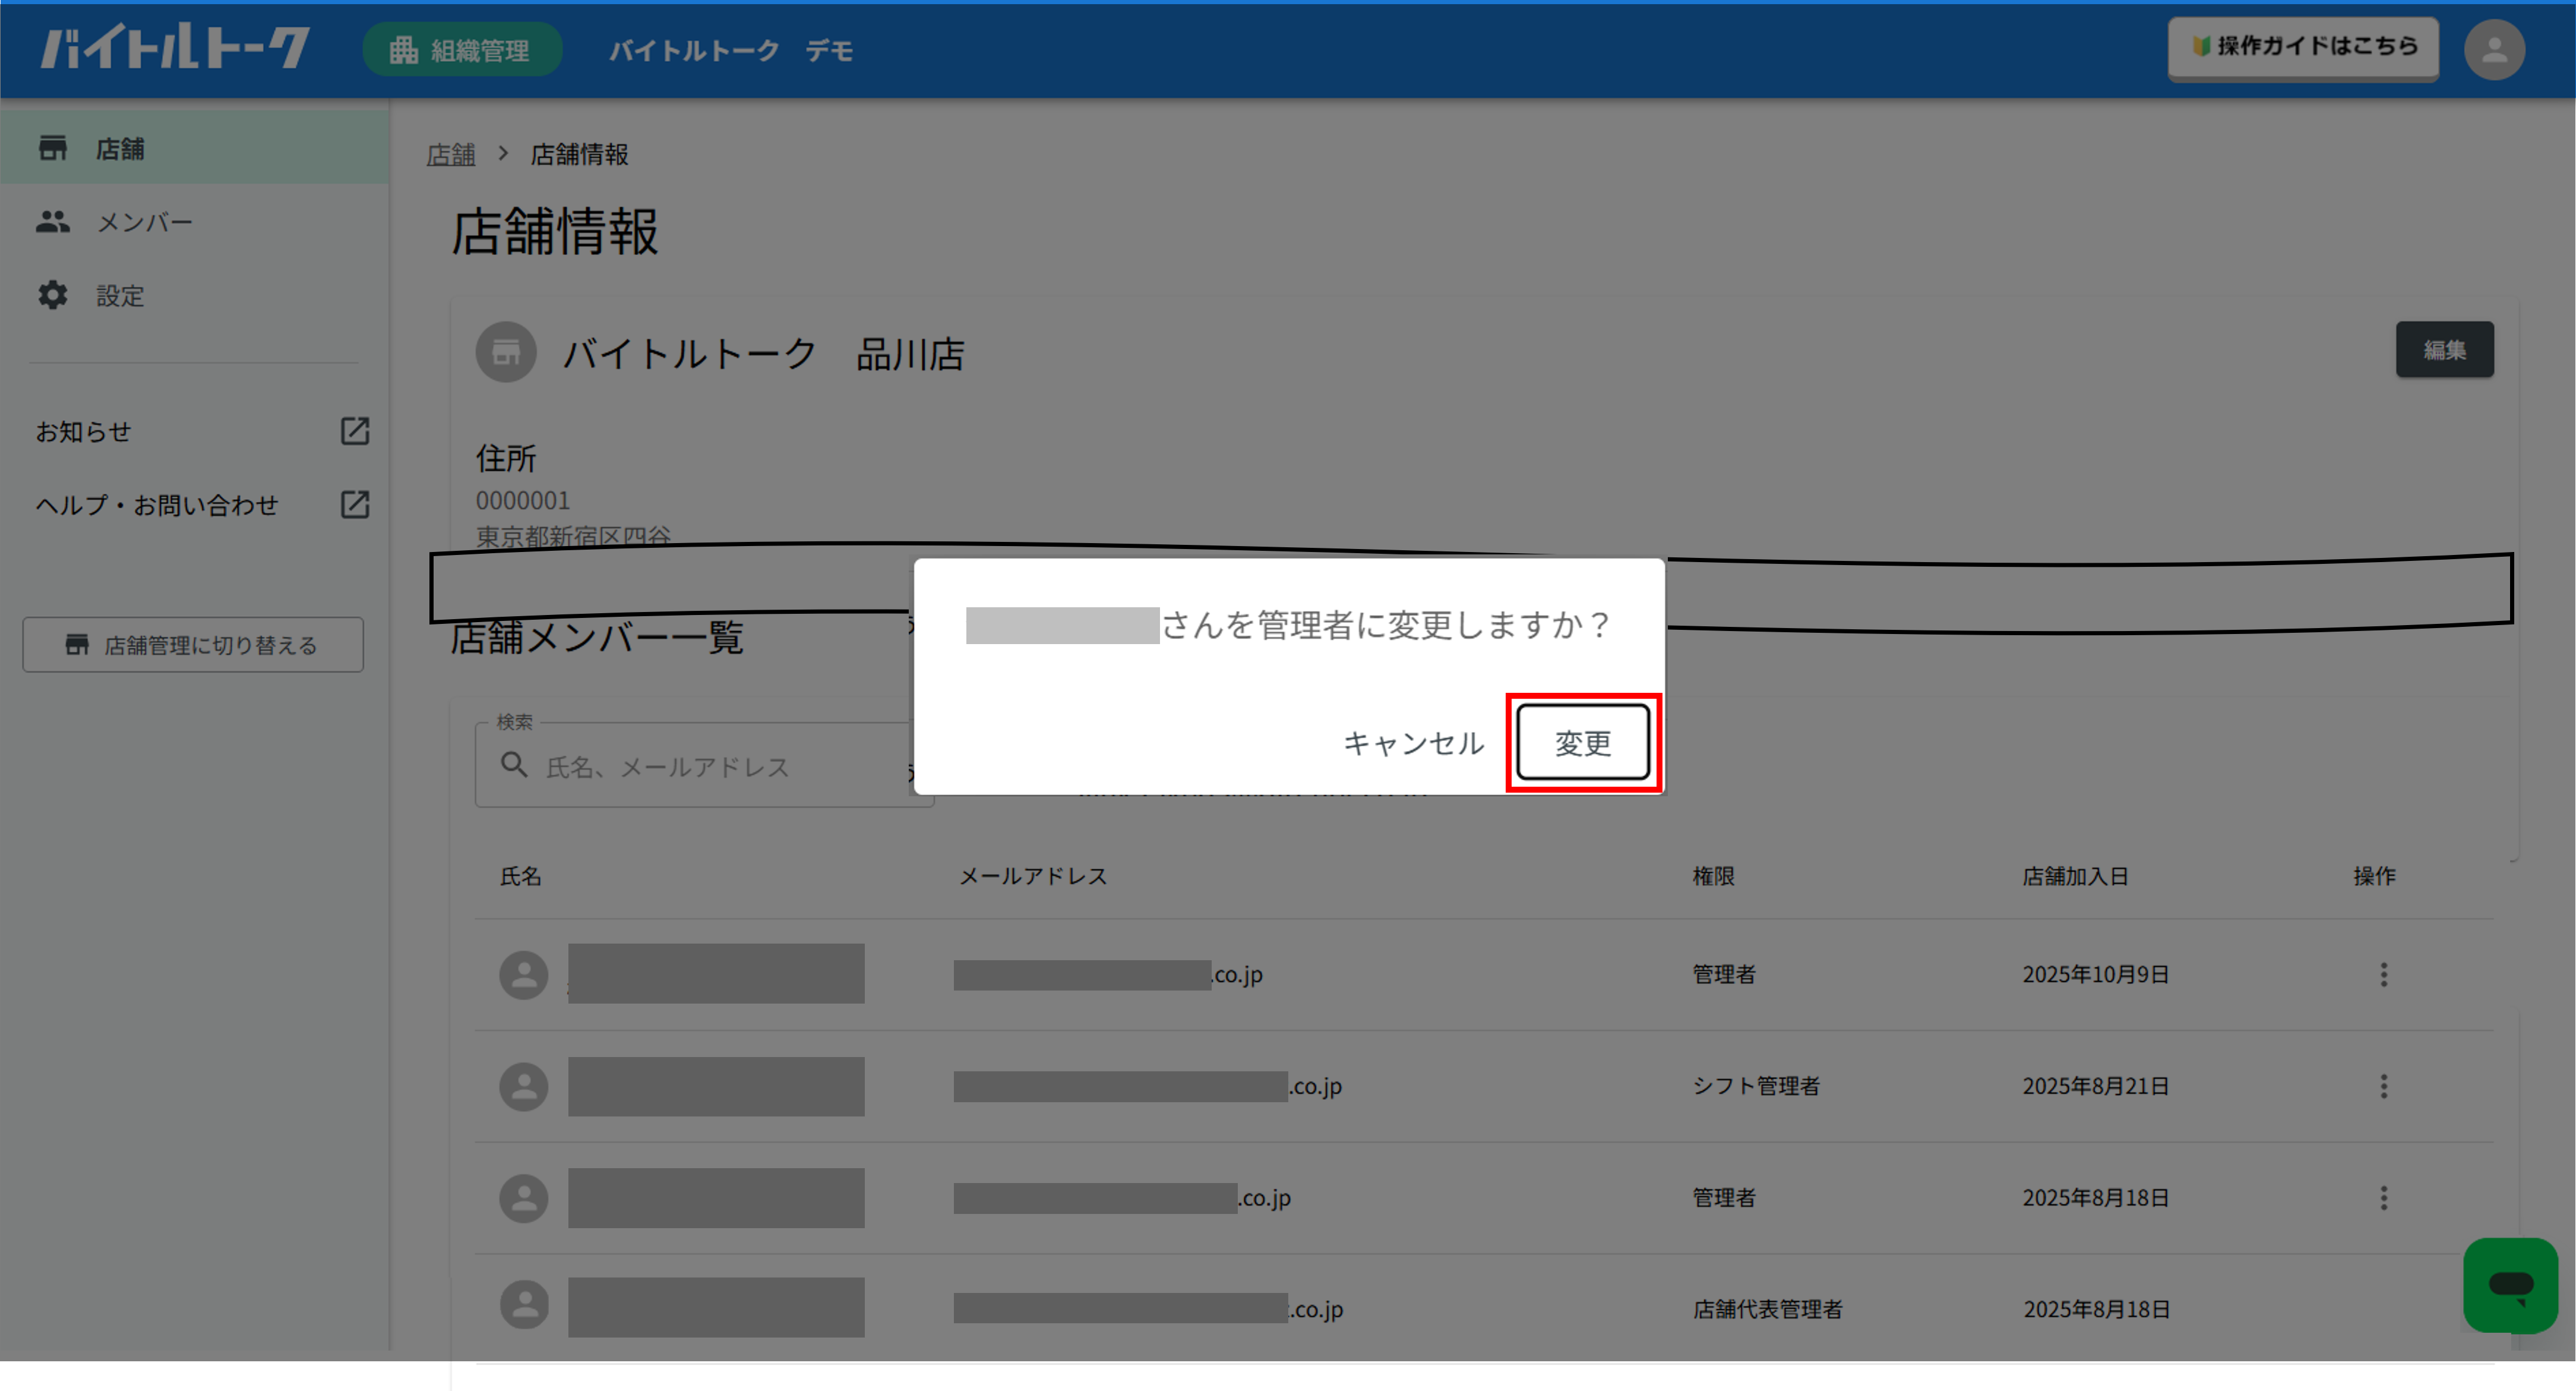Image resolution: width=2576 pixels, height=1391 pixels.
Task: Dismiss dialog with キャンセル
Action: pos(1413,743)
